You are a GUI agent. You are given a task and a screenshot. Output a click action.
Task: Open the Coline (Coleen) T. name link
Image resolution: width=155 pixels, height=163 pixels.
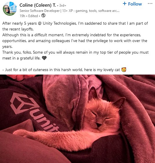38,5
